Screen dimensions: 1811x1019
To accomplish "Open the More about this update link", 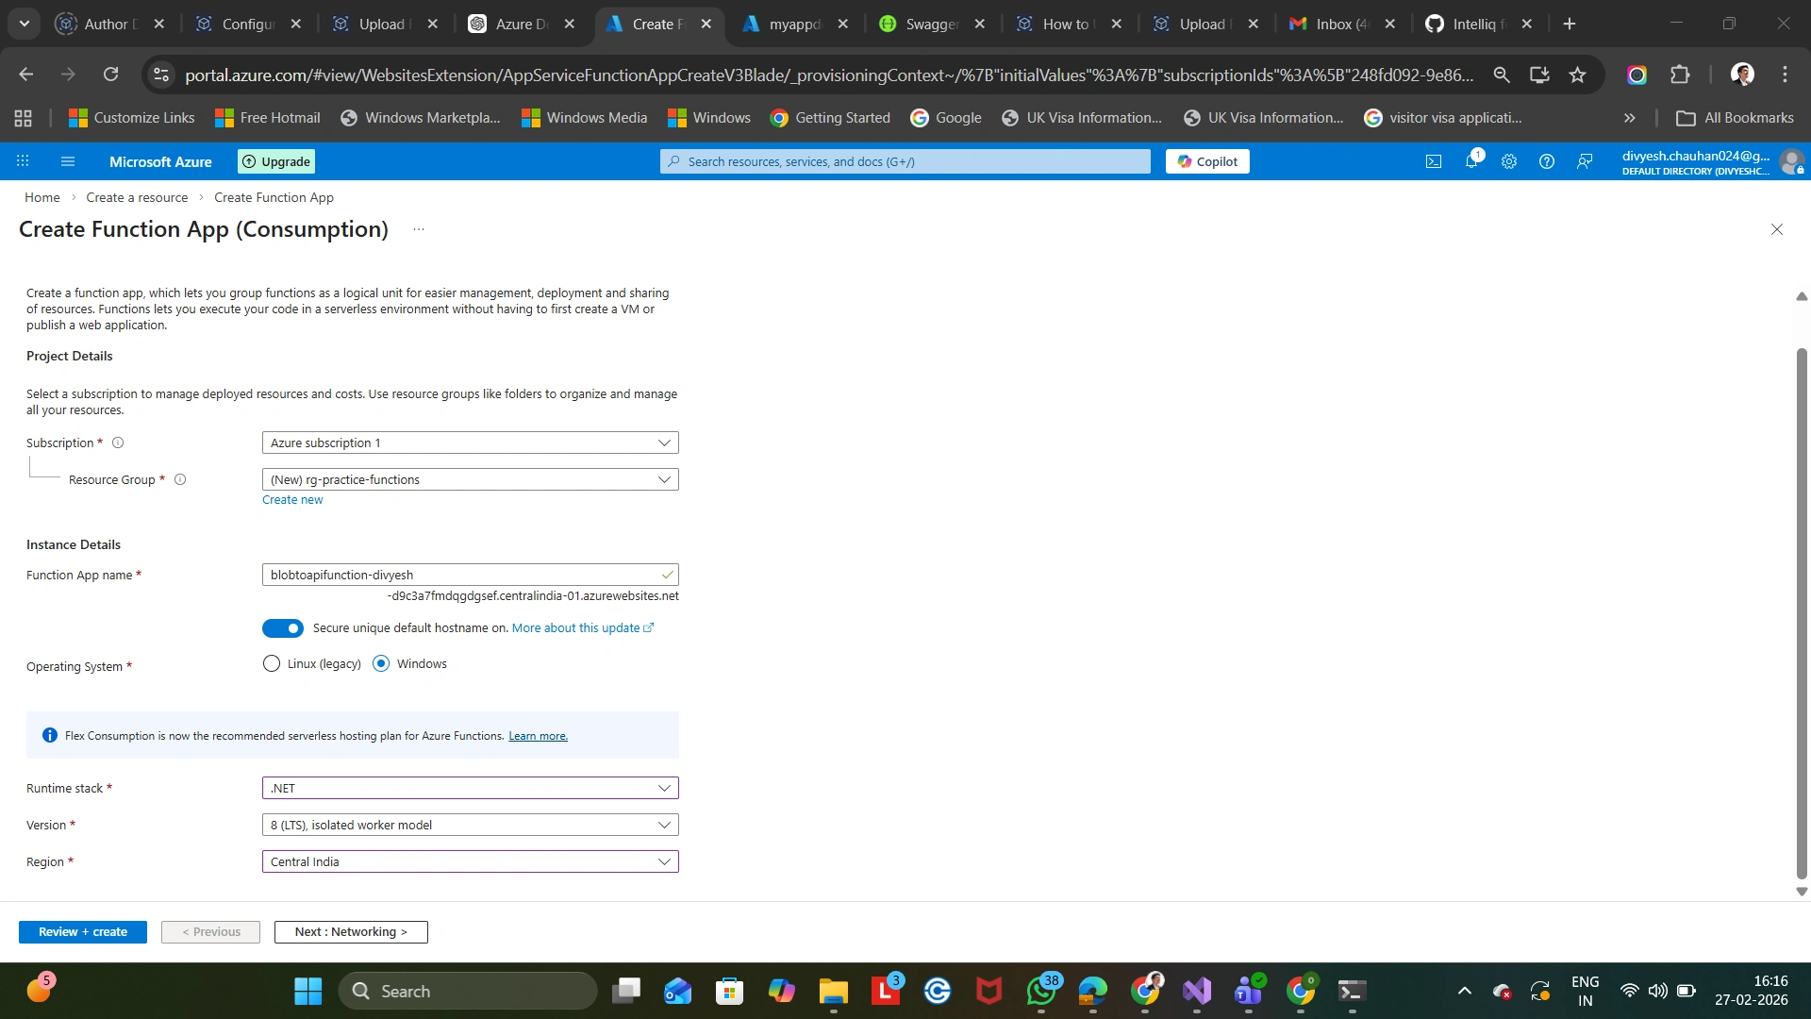I will (583, 628).
